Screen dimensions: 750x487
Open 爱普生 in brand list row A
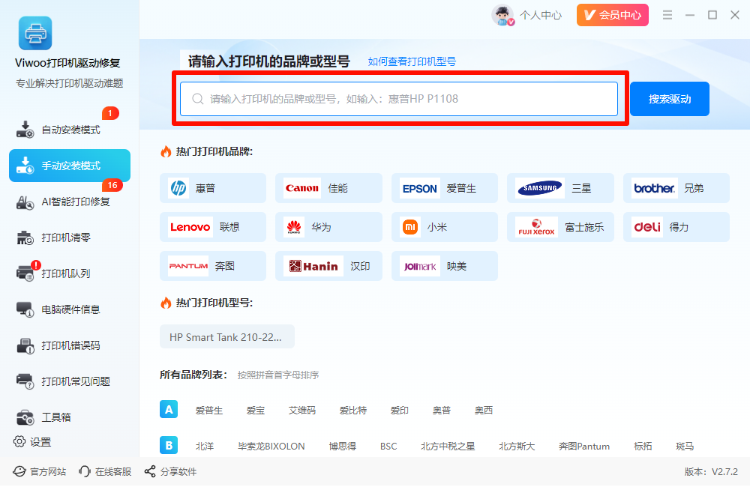point(209,410)
